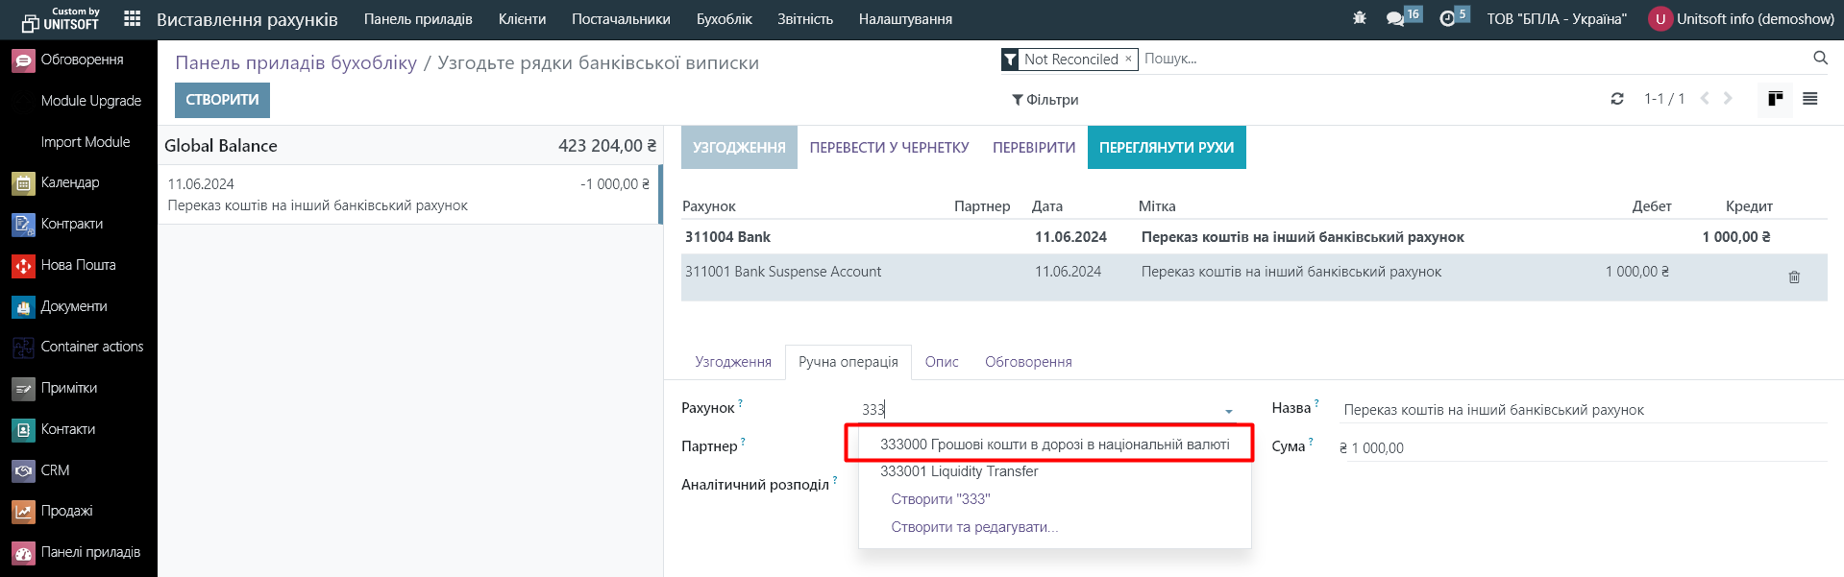This screenshot has width=1844, height=577.
Task: Switch to the Узгодження tab
Action: [732, 362]
